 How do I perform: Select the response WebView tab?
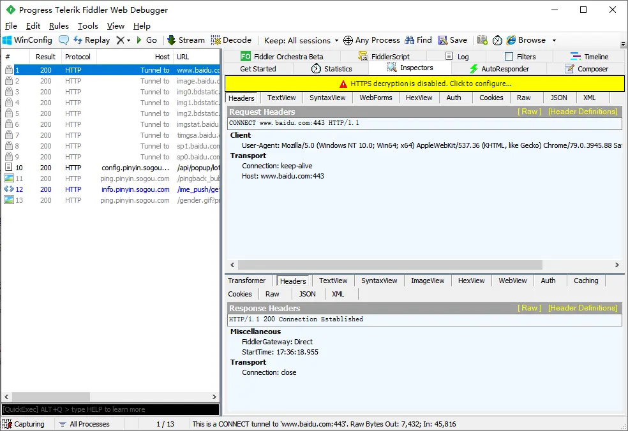[512, 281]
